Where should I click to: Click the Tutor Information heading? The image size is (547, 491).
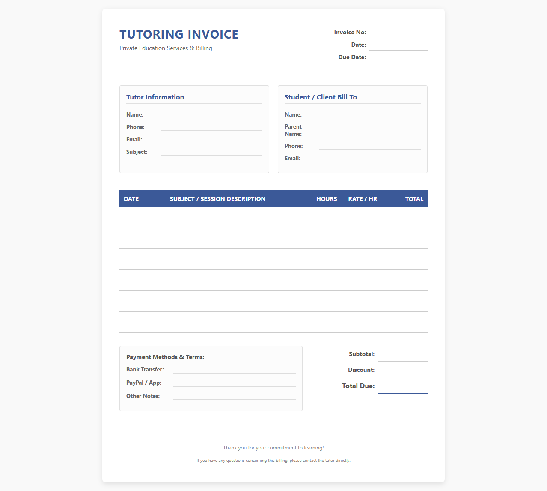point(155,97)
